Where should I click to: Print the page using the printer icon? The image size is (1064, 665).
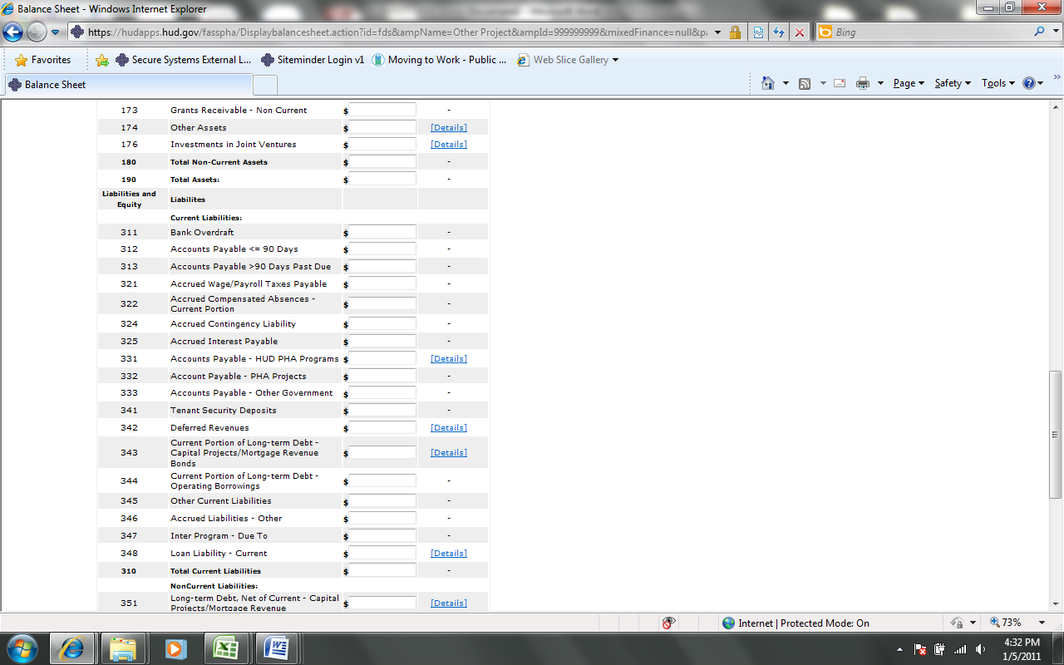click(x=863, y=83)
